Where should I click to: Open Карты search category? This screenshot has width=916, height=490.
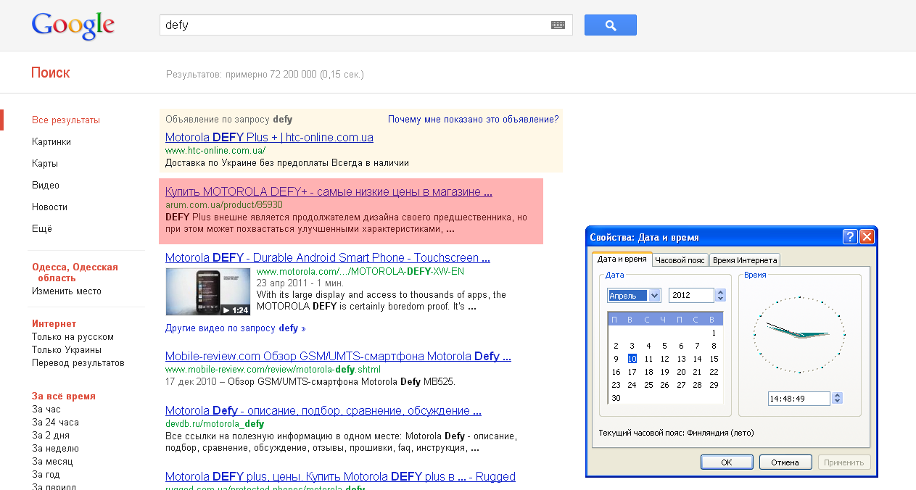(45, 164)
